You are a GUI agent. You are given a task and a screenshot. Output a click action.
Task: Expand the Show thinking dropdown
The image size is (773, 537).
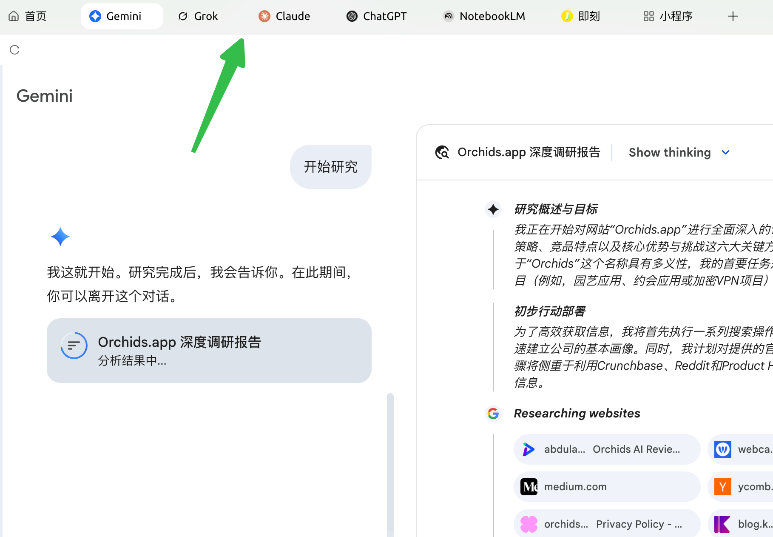click(679, 152)
